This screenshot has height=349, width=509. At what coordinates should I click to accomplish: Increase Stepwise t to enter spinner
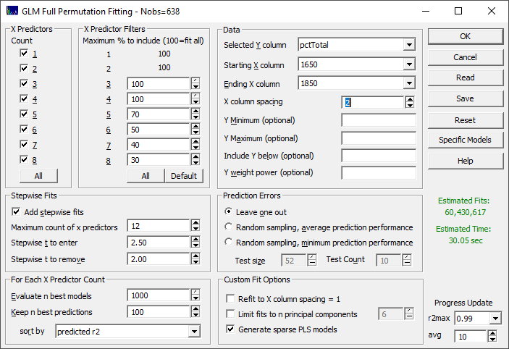pyautogui.click(x=195, y=239)
